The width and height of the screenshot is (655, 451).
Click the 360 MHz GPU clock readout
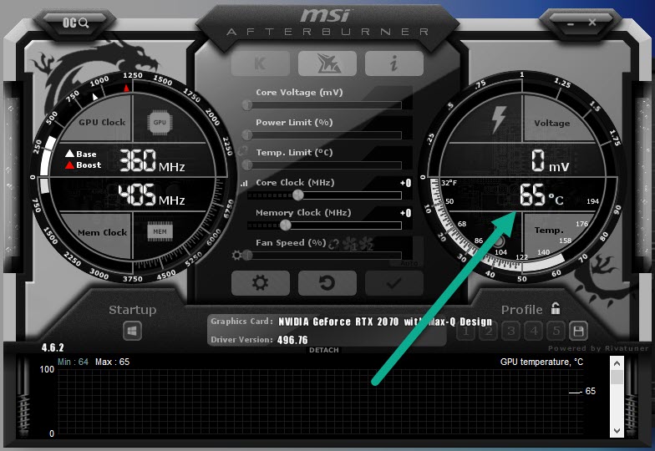(x=152, y=161)
